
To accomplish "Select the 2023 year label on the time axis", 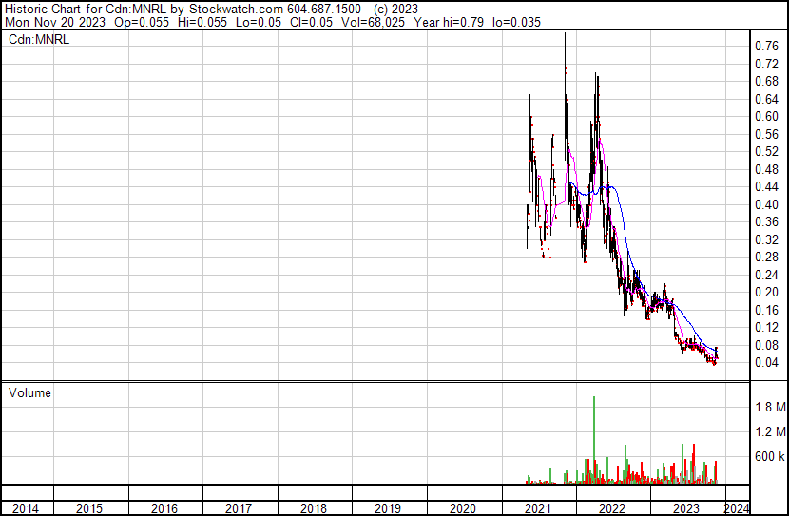I will [x=687, y=508].
